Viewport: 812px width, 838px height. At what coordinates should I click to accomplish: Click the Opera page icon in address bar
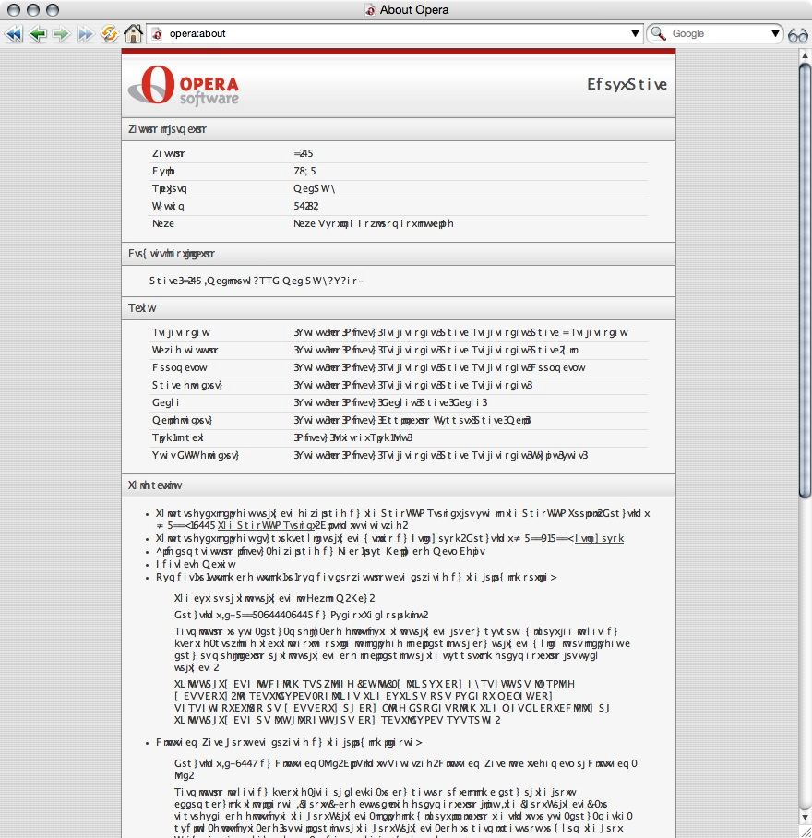[157, 33]
